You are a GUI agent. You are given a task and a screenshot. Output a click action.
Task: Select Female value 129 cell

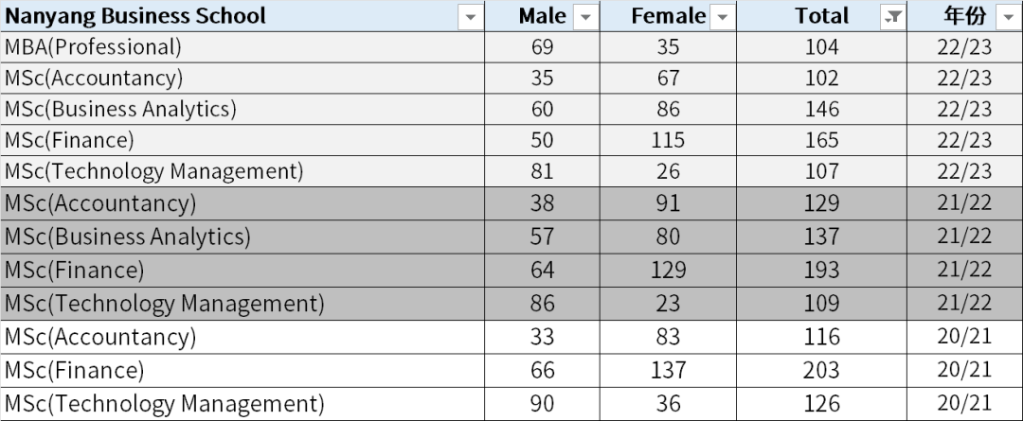(x=668, y=271)
